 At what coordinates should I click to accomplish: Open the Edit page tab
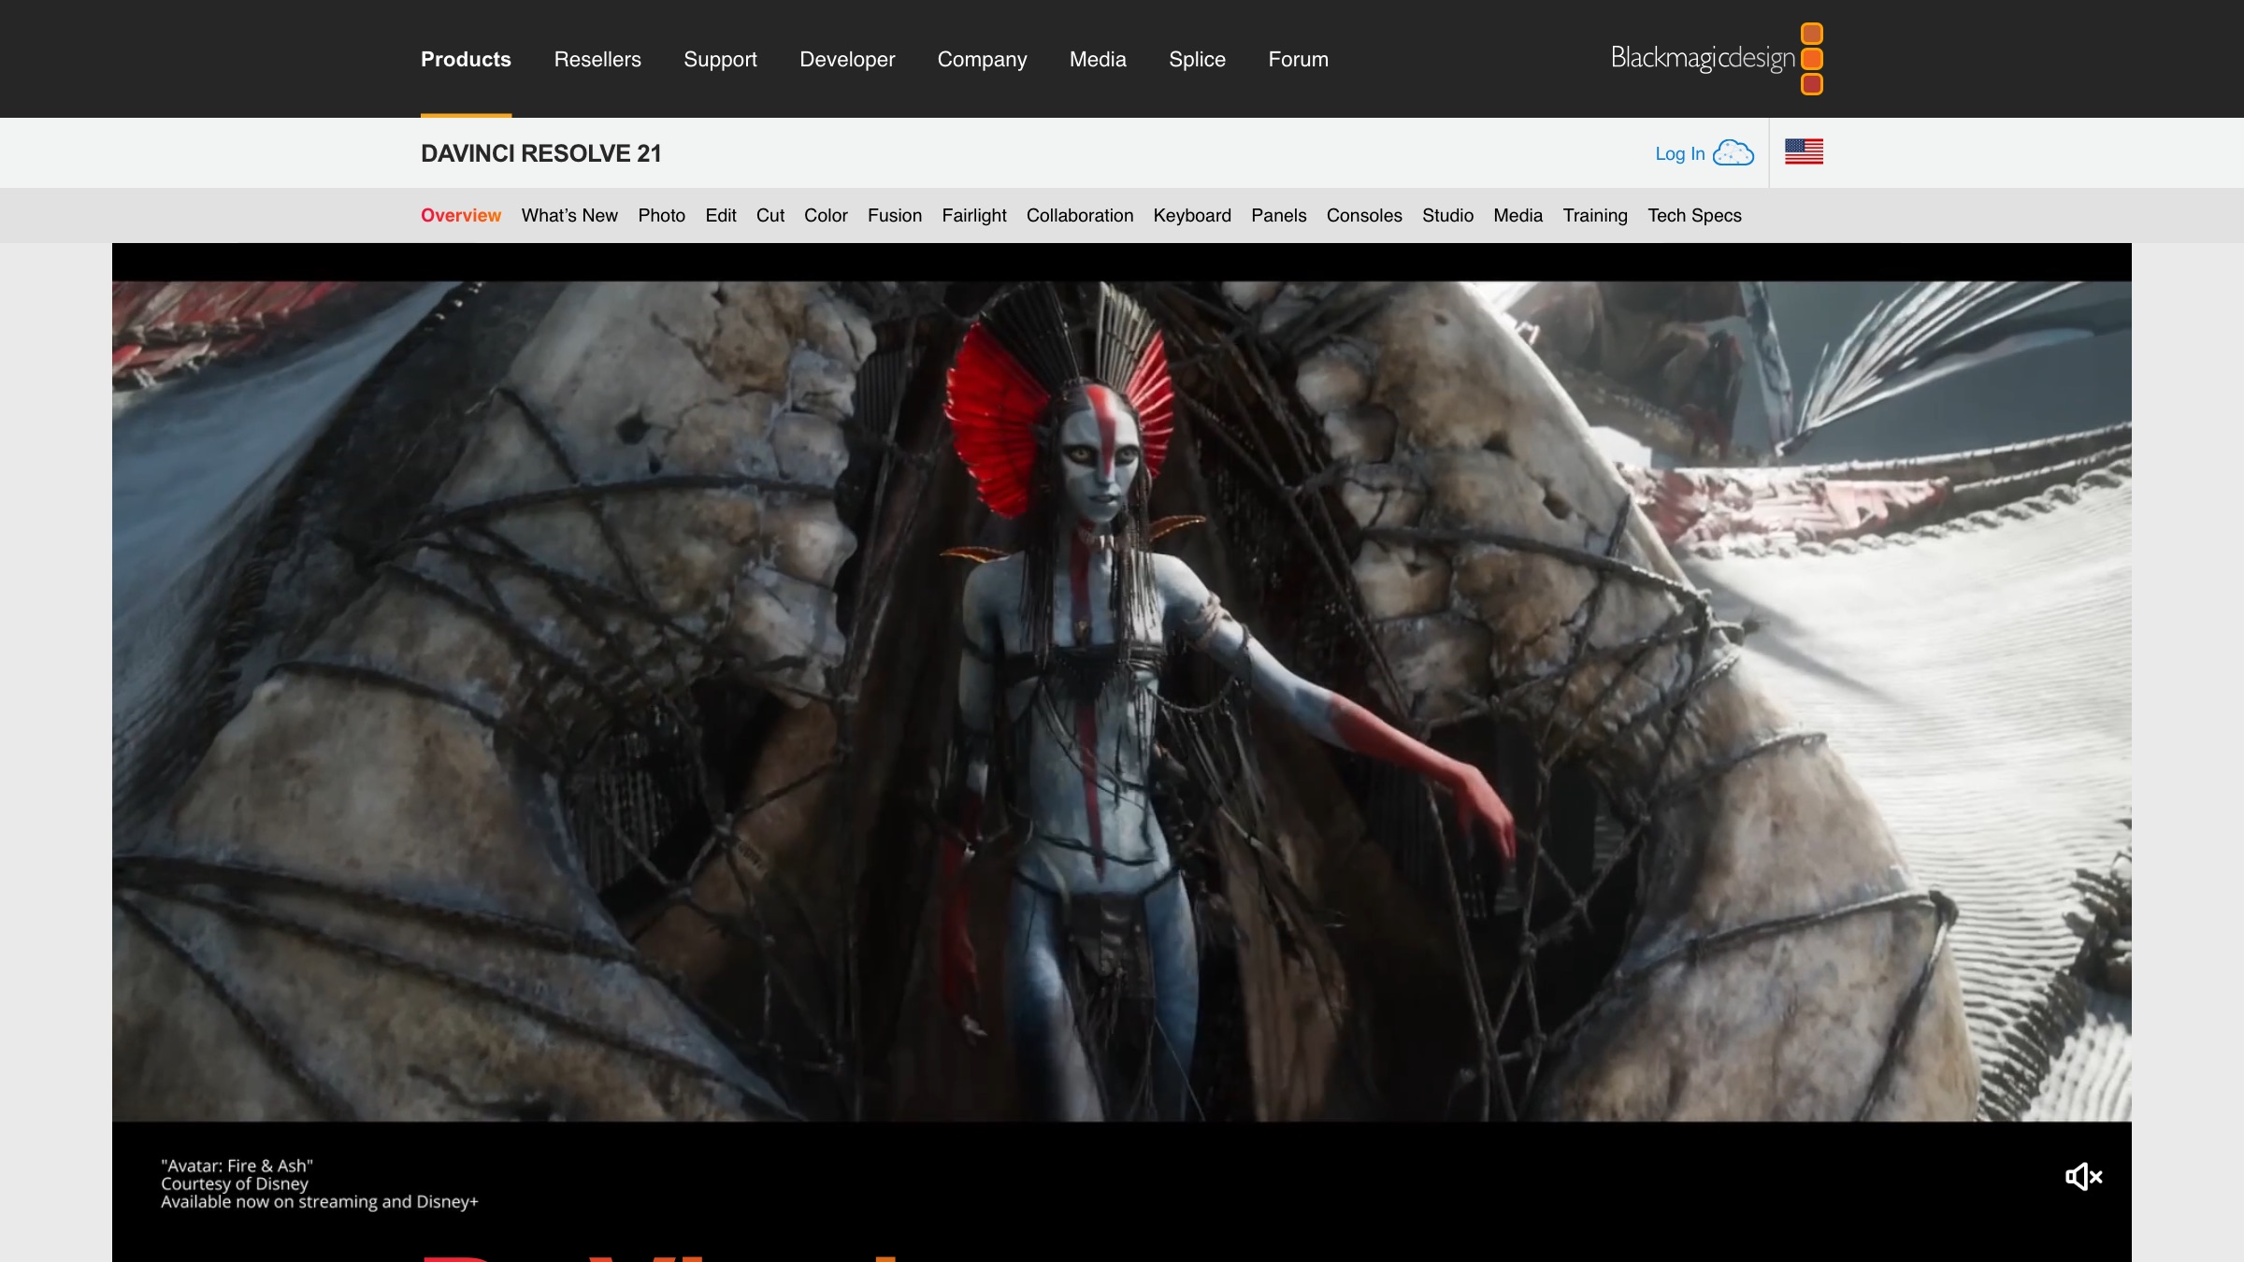pyautogui.click(x=721, y=215)
